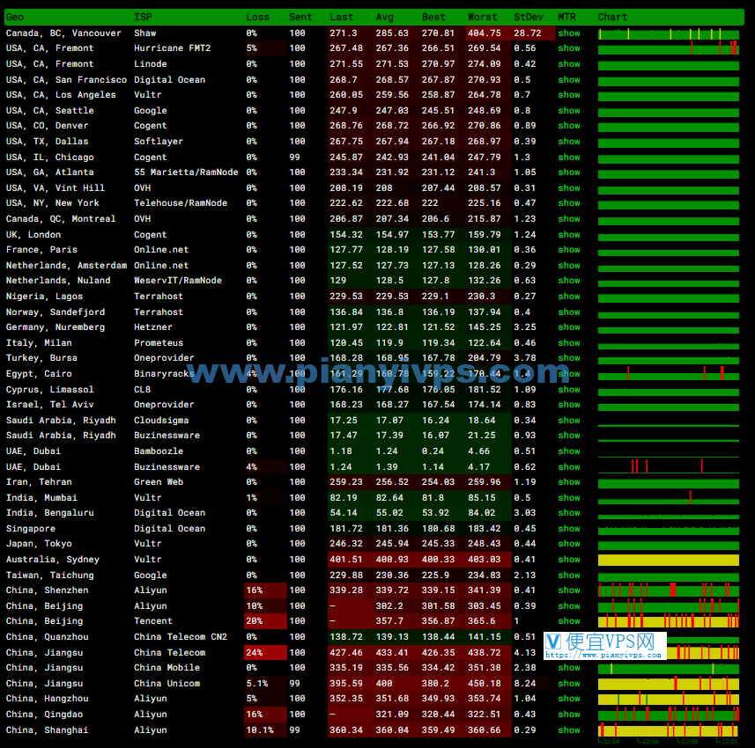Click show for UK London Cogent
Viewport: 755px width, 748px height.
[568, 235]
